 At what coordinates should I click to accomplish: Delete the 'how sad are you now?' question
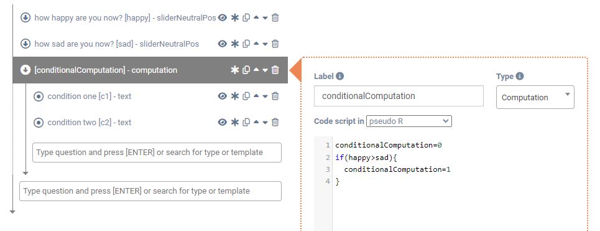[x=275, y=44]
